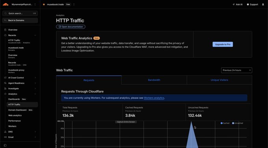Click the book icon in Open documentation
268x148 pixels.
tap(60, 27)
